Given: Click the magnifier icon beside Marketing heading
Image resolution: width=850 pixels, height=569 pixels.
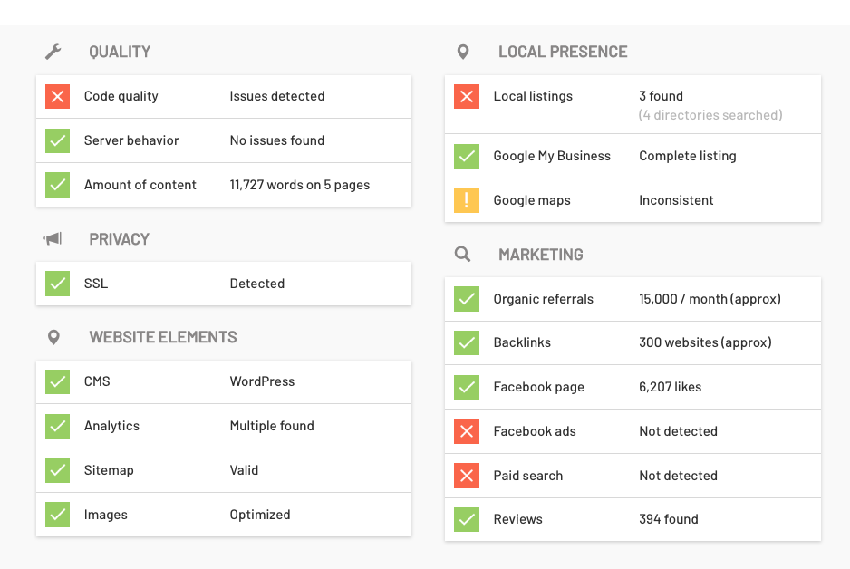Looking at the screenshot, I should point(463,255).
